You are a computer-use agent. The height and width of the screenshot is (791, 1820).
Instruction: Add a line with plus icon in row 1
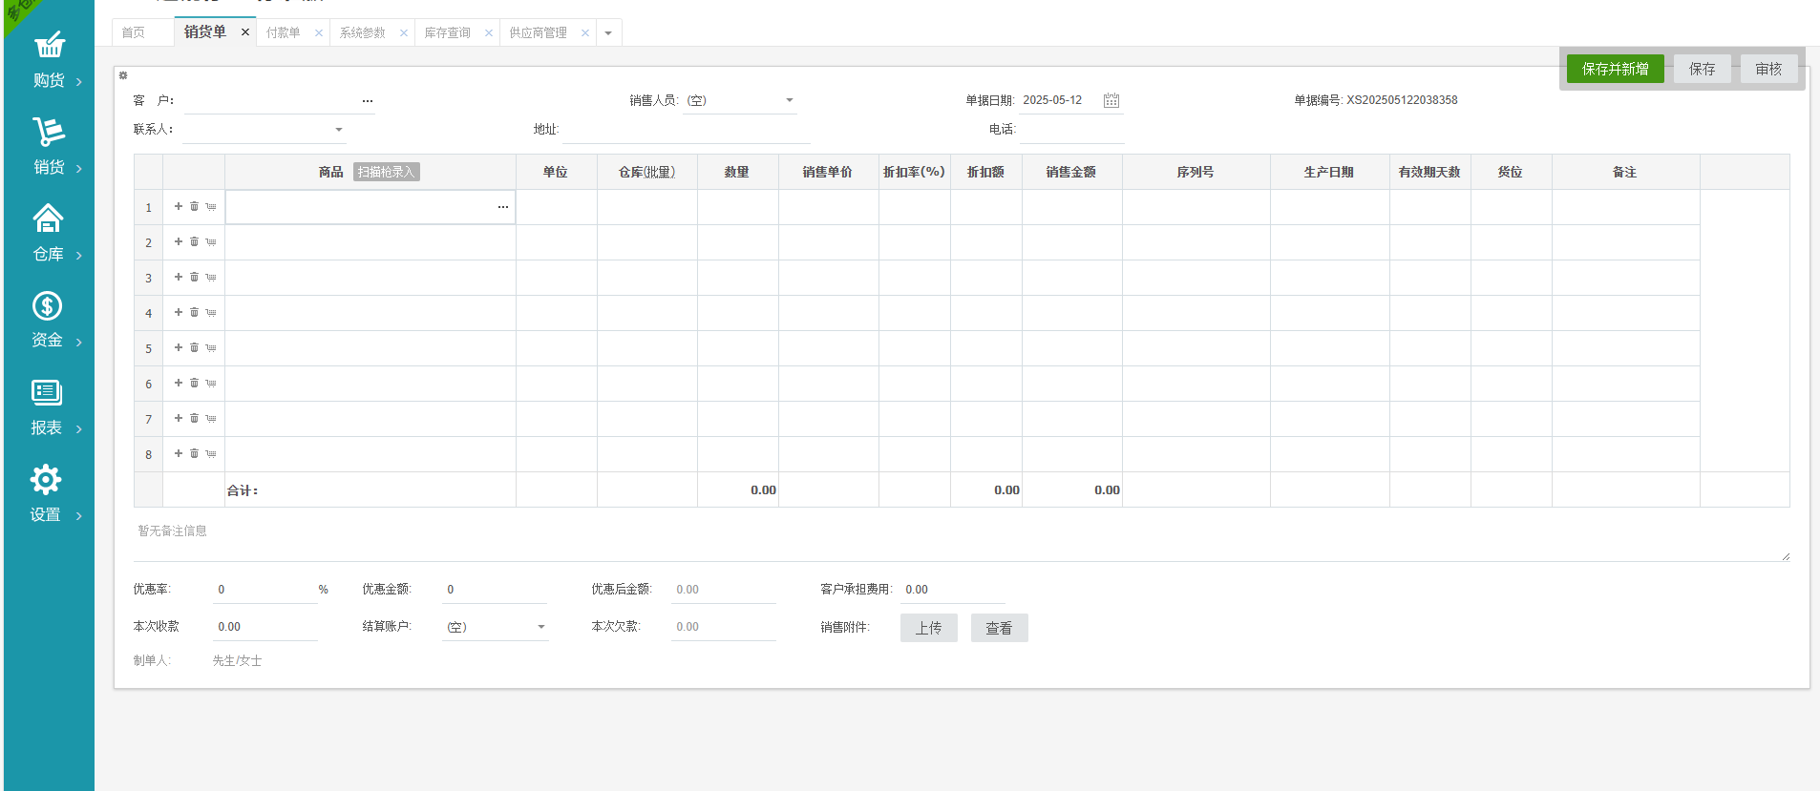pyautogui.click(x=179, y=206)
